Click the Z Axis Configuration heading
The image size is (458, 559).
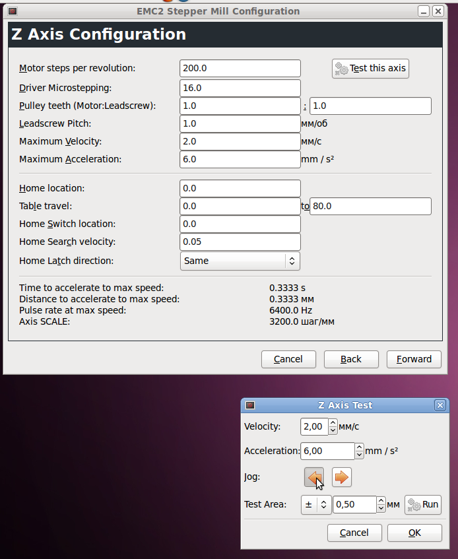pos(99,34)
